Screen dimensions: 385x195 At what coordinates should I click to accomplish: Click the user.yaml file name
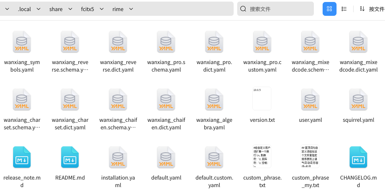(x=310, y=120)
